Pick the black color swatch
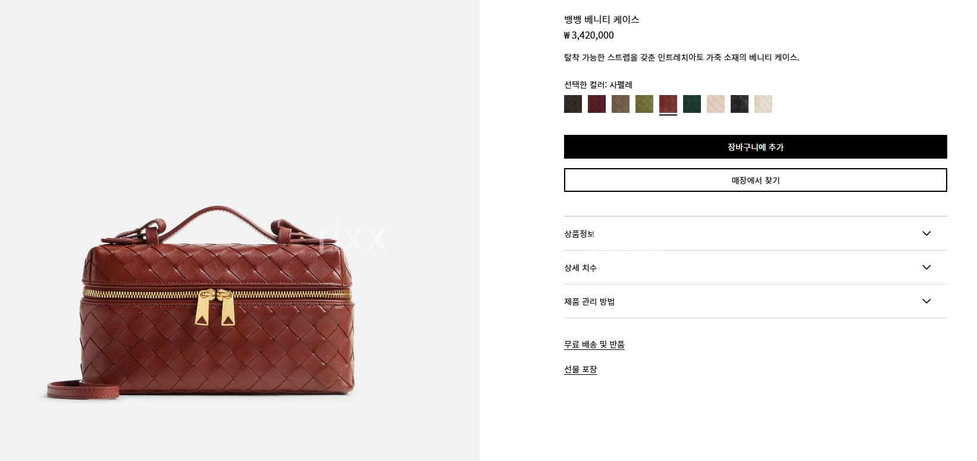 click(x=740, y=104)
